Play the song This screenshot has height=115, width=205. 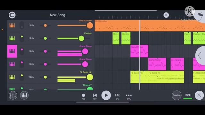pos(106,95)
